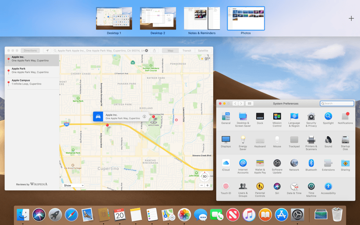Open Date & Time preferences
The image size is (360, 225).
pyautogui.click(x=294, y=188)
